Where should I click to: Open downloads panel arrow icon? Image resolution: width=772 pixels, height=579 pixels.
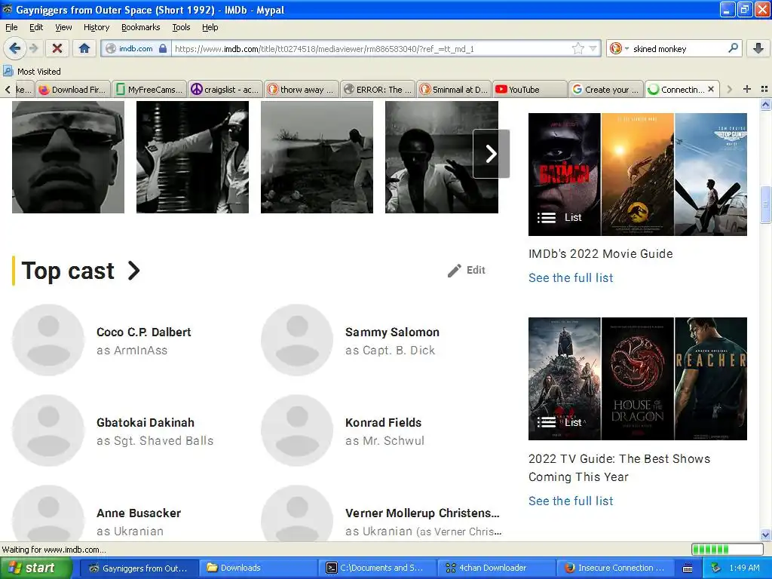758,48
